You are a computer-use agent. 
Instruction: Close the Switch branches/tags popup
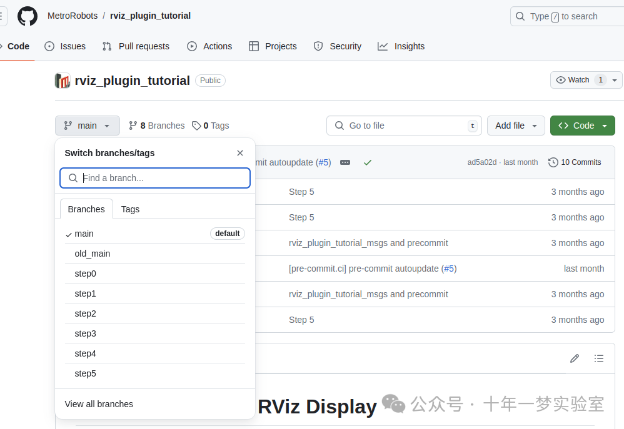240,153
